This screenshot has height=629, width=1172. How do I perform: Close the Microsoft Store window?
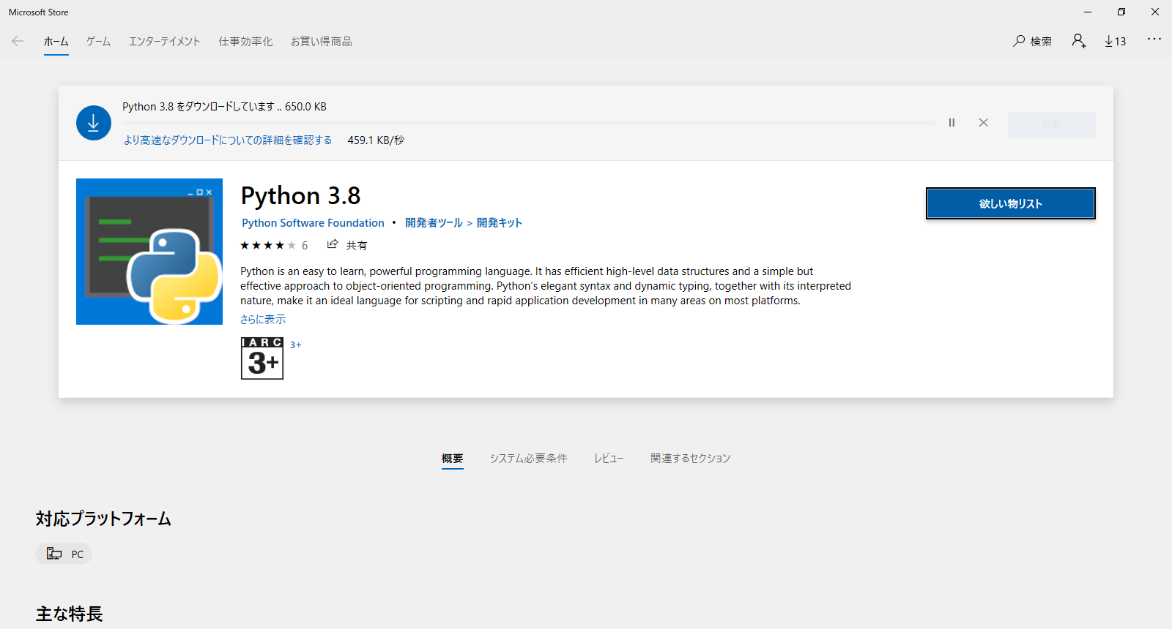click(1155, 12)
